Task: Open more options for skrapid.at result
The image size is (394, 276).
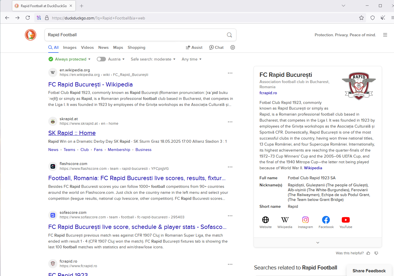Action: (230, 122)
